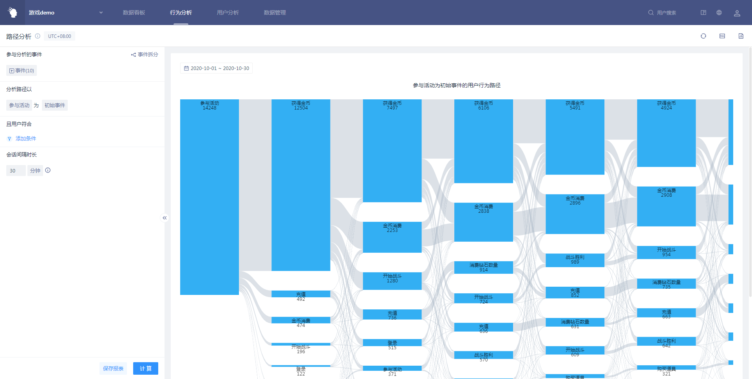752x379 pixels.
Task: Collapse the left settings panel with double-chevron
Action: point(164,218)
